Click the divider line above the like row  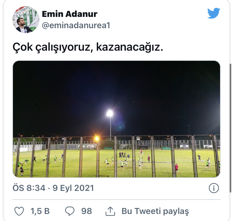point(116,200)
